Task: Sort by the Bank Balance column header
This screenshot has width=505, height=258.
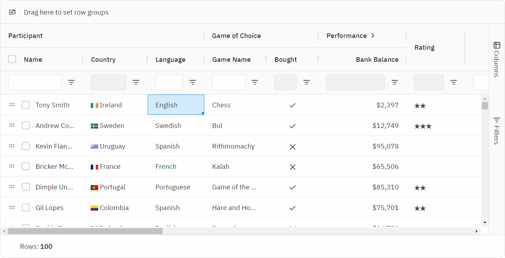Action: coord(377,60)
